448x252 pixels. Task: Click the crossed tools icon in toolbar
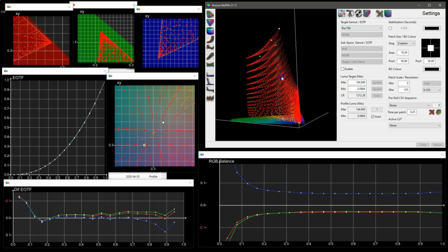tap(379, 14)
